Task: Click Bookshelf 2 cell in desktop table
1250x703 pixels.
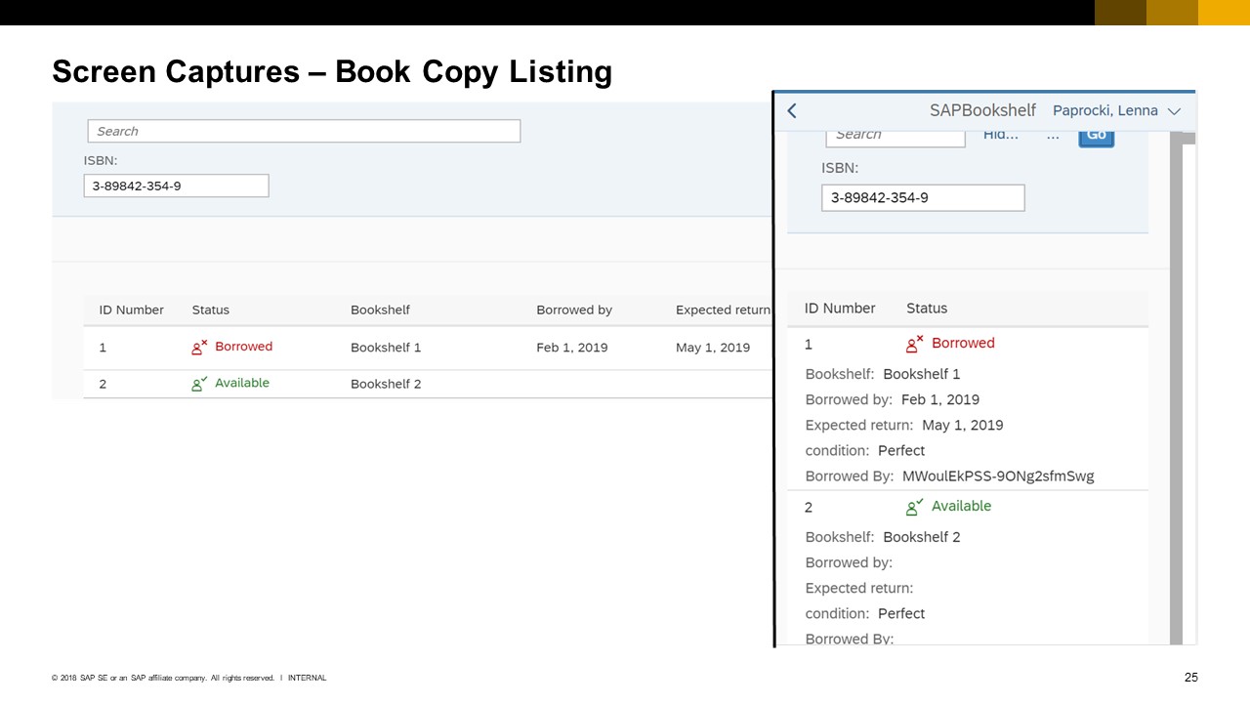Action: 386,384
